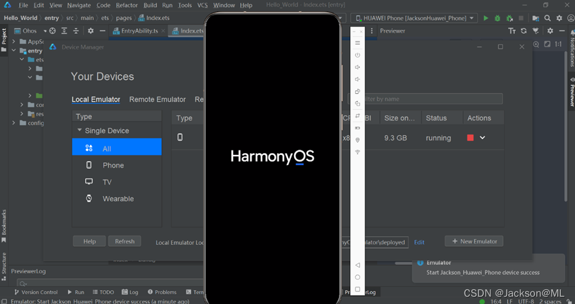Start debugging with the green bug icon
Viewport: 575px width, 304px height.
pyautogui.click(x=498, y=18)
